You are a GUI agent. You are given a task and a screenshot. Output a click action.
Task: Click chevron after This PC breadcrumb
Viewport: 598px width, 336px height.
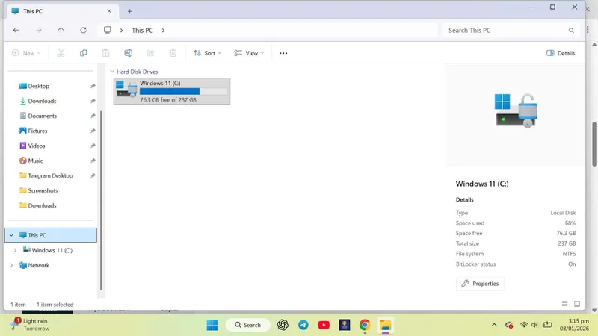[x=163, y=30]
